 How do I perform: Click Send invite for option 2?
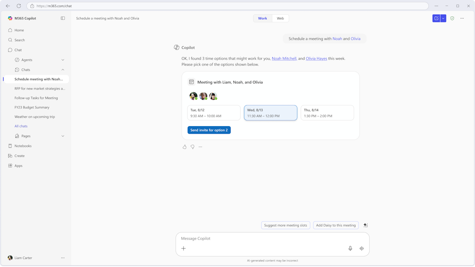[x=209, y=130]
